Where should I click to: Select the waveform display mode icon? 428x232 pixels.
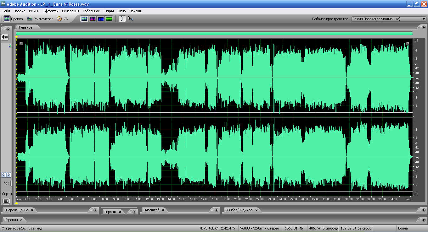point(84,19)
